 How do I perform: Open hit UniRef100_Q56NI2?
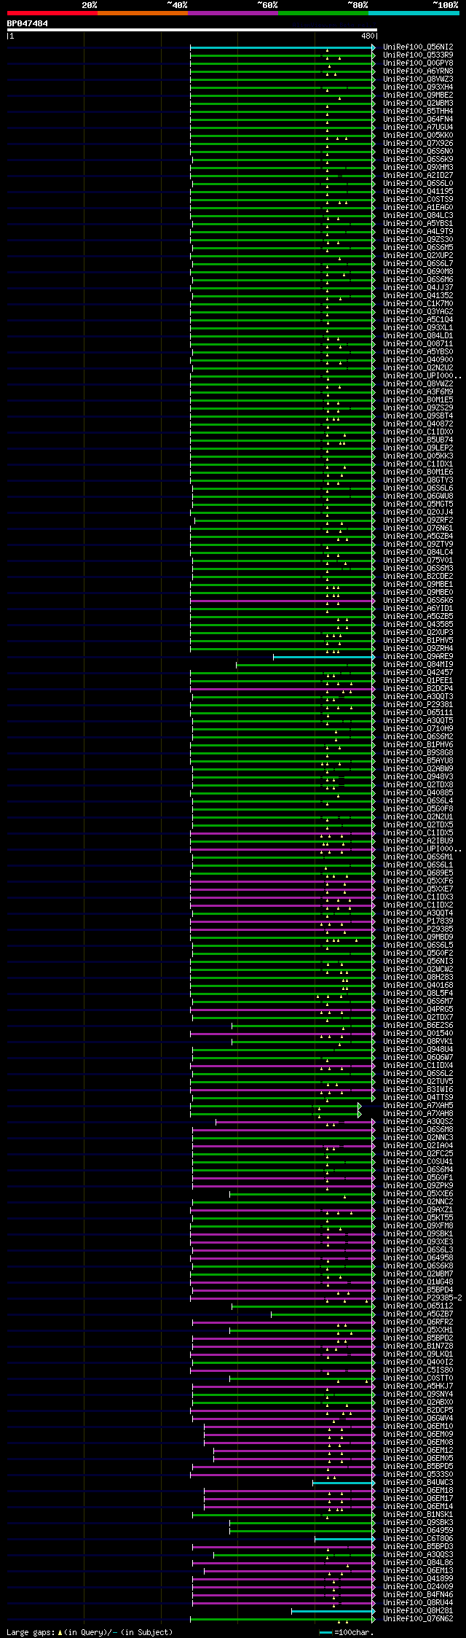click(x=418, y=47)
